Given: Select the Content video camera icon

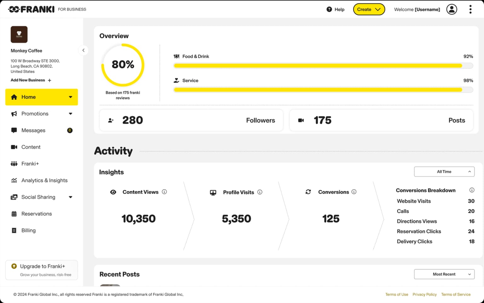Looking at the screenshot, I should 14,147.
